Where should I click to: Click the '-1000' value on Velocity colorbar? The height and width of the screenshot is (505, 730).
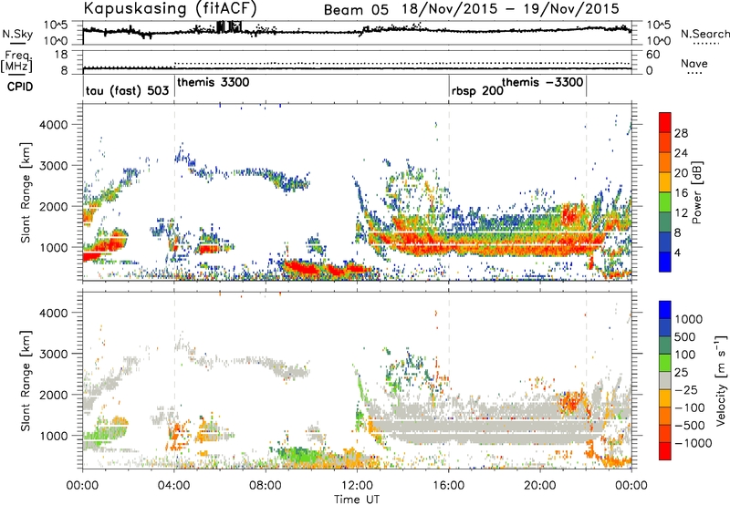point(693,443)
